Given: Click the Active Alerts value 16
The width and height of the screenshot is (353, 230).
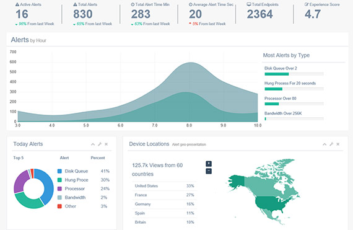Looking at the screenshot, I should [22, 14].
